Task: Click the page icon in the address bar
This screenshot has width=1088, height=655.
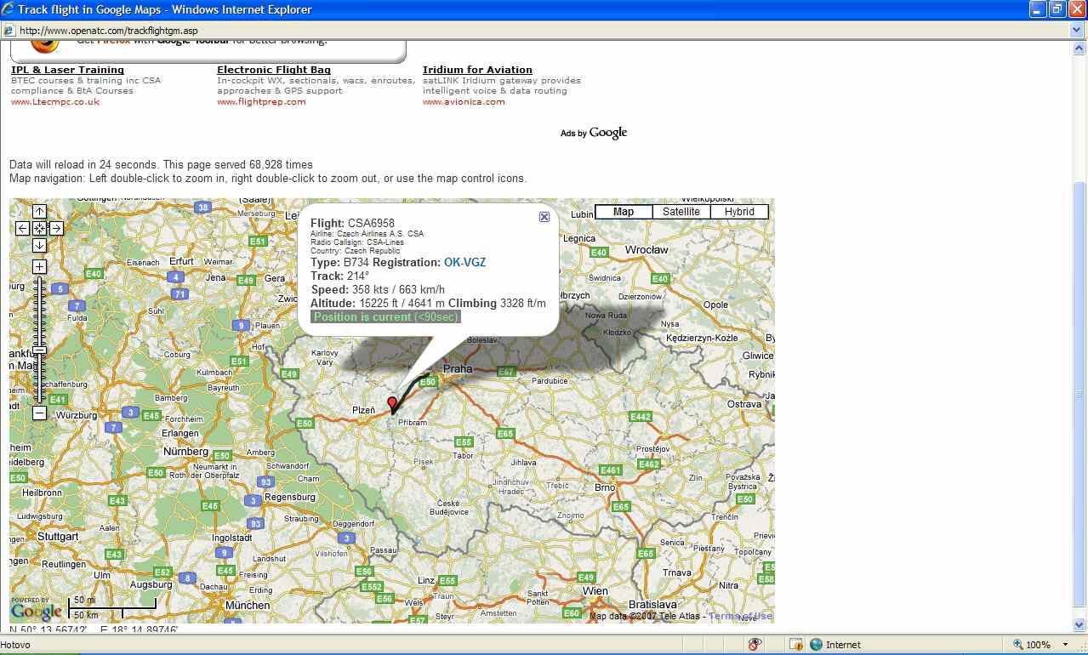Action: click(9, 31)
